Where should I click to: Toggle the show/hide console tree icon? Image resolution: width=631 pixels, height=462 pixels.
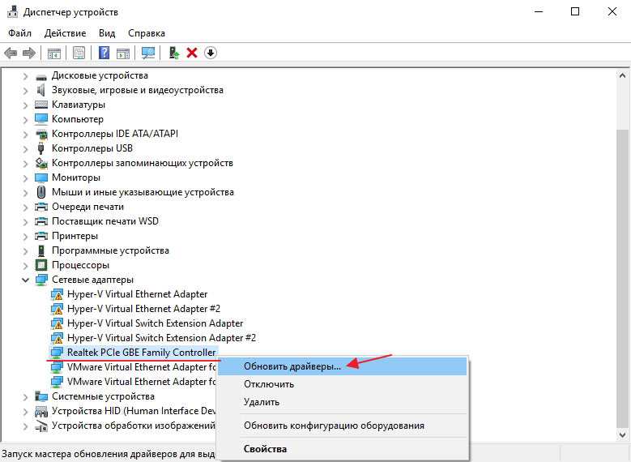(x=54, y=53)
